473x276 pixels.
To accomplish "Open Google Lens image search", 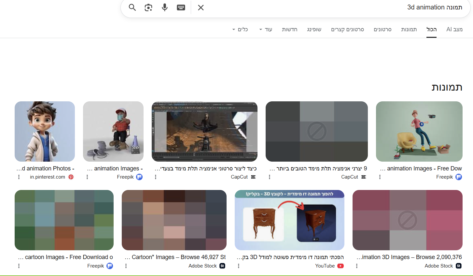I will coord(148,7).
